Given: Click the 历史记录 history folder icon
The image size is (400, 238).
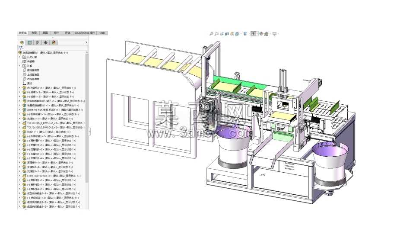Looking at the screenshot, I should click(x=25, y=57).
